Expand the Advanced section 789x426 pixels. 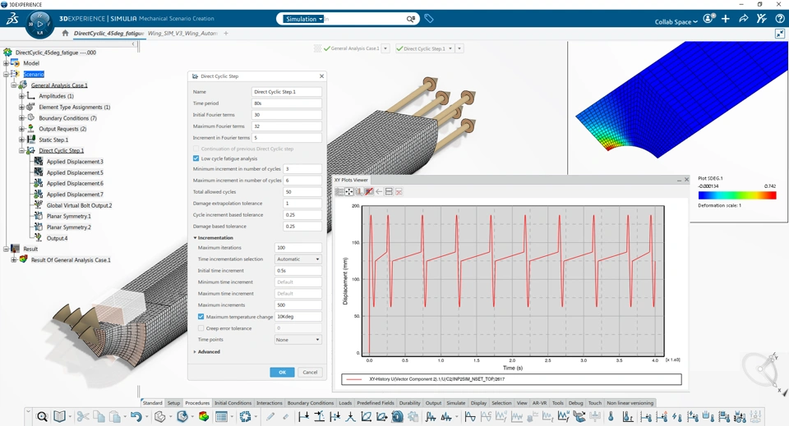tap(196, 351)
